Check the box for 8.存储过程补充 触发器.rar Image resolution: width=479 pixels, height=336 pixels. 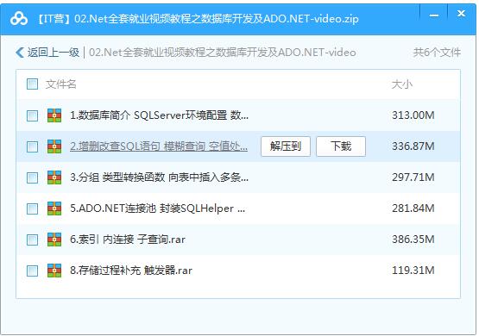33,271
